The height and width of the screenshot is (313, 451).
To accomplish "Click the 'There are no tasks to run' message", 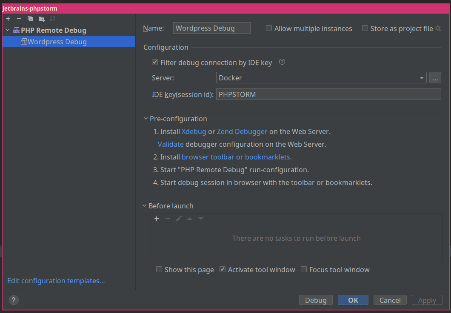I will [x=296, y=238].
